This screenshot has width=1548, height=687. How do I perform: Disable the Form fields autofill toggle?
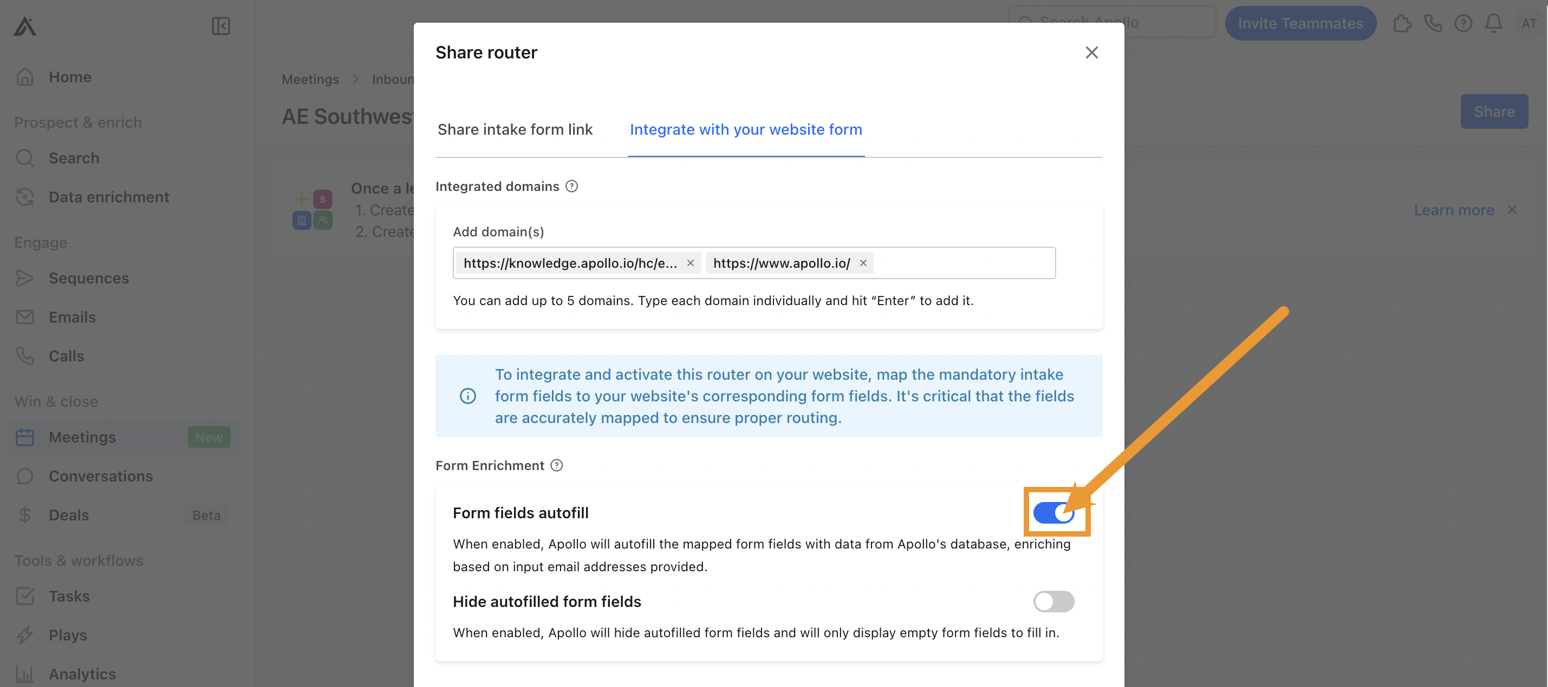point(1053,513)
